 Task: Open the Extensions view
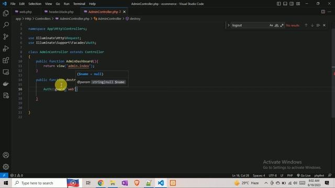coord(6,61)
